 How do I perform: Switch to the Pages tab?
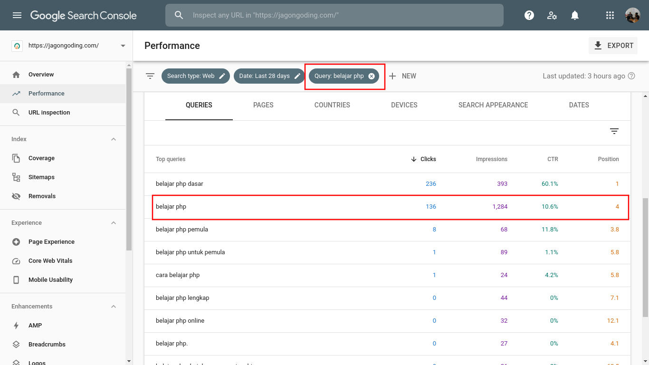pos(263,105)
